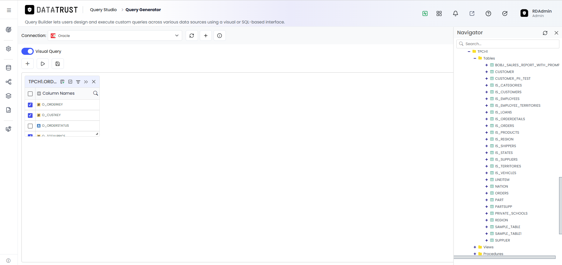This screenshot has height=265, width=562.
Task: Click the info icon at sidebar bottom
Action: click(9, 261)
